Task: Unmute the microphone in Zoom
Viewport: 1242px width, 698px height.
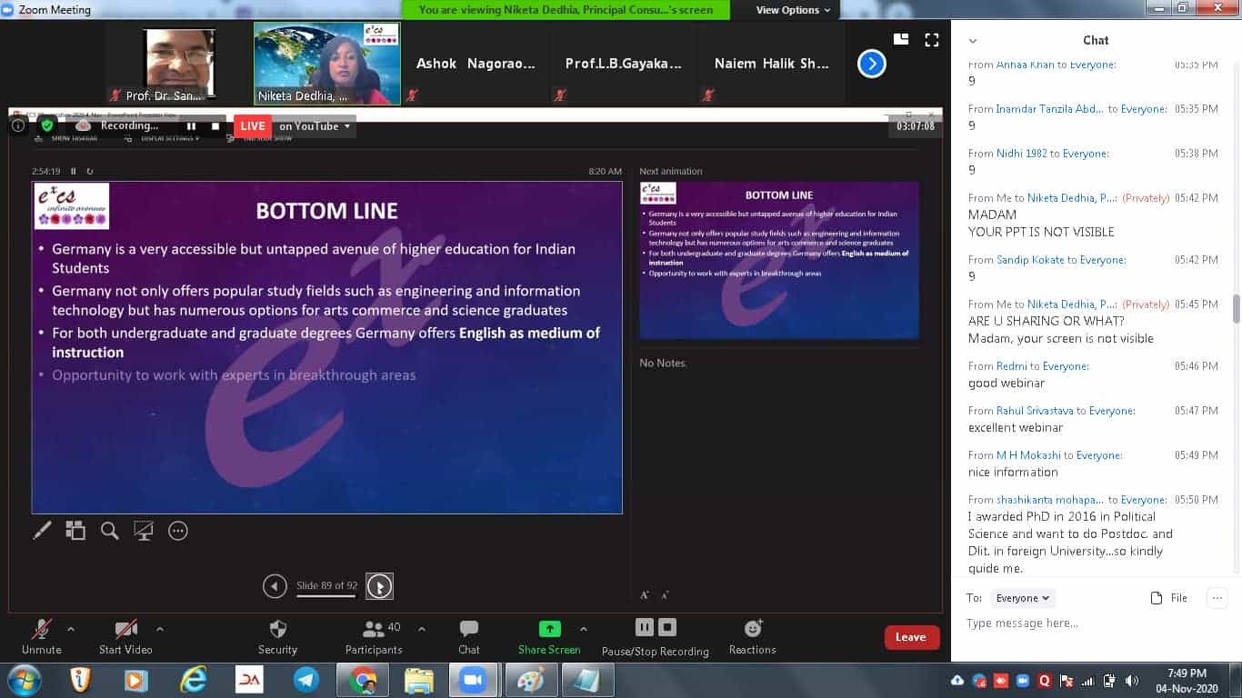Action: 41,636
